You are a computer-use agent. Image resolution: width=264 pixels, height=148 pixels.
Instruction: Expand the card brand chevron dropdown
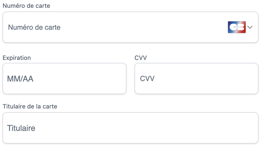[x=250, y=27]
